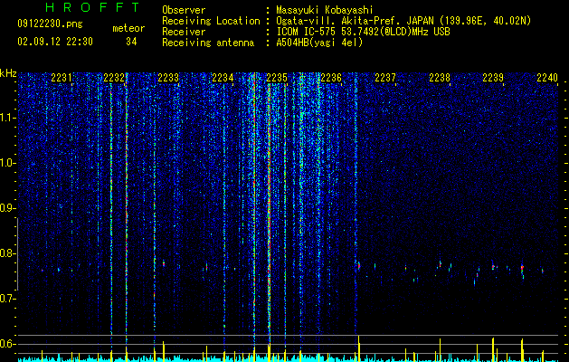Viewport: 569px width, 362px height.
Task: Click the Receiver label
Action: click(184, 32)
